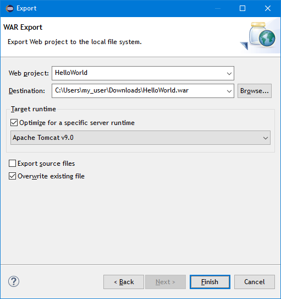Go to previous page with Back

(x=124, y=282)
